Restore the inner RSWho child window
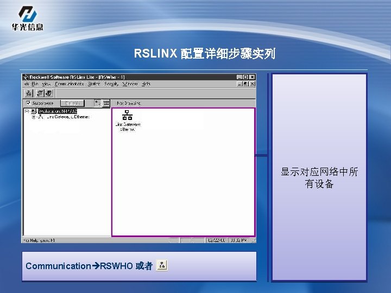The width and height of the screenshot is (391, 293). coord(245,84)
